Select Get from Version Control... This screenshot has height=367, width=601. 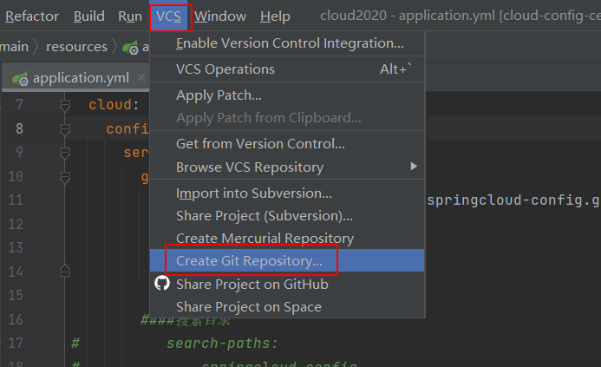[x=287, y=144]
